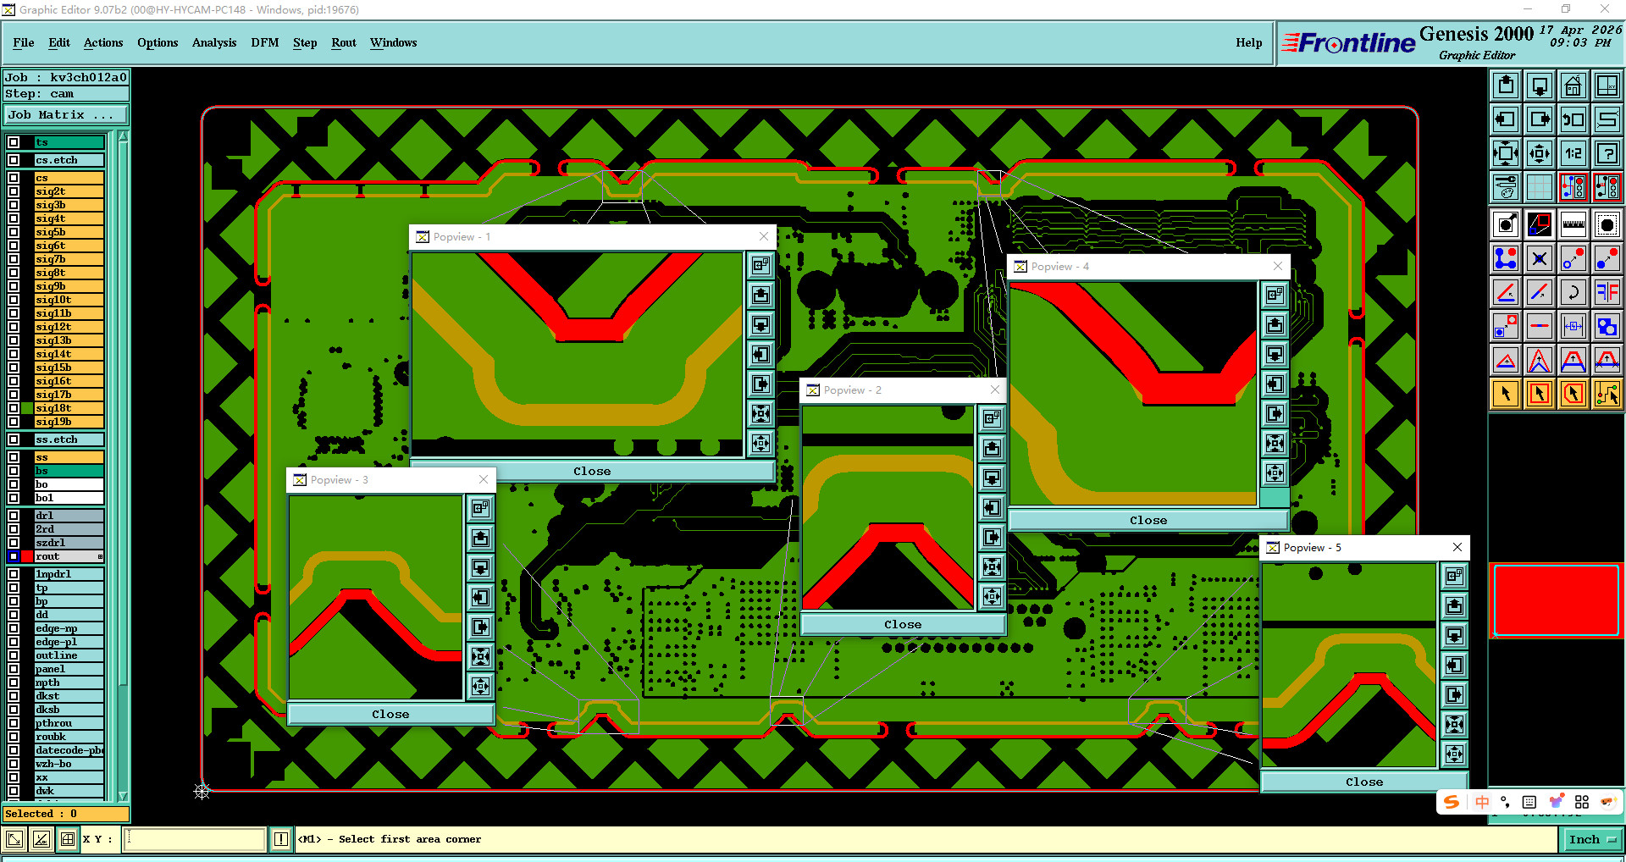Open the Help menu

[1248, 42]
